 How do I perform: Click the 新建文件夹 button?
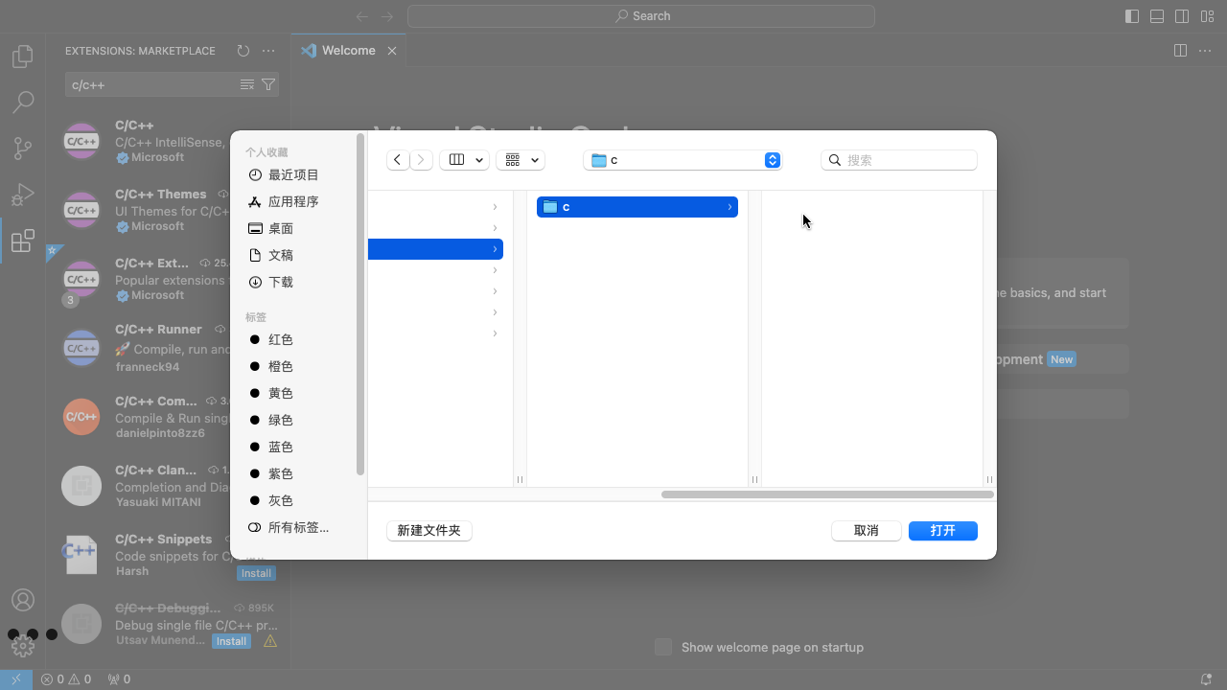(x=429, y=530)
